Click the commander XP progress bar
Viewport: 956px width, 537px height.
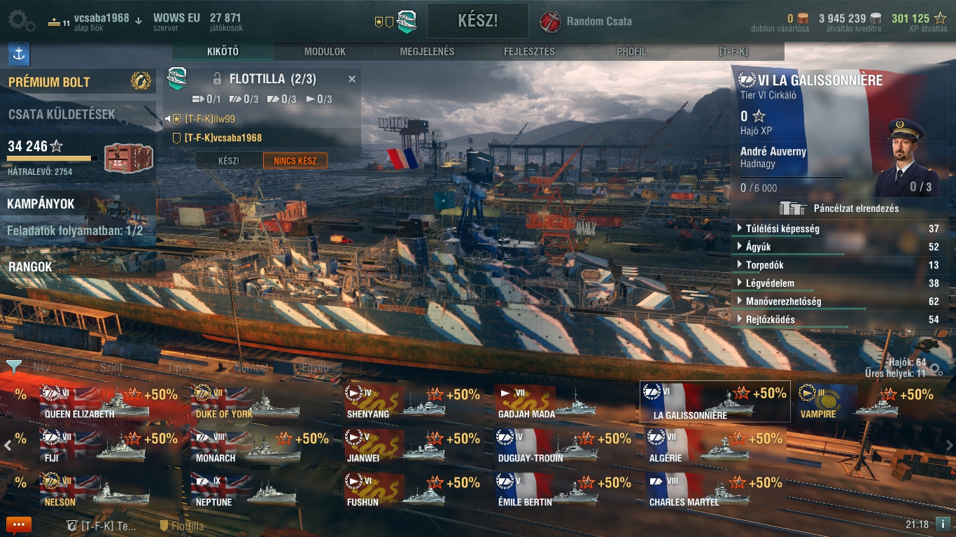click(792, 178)
